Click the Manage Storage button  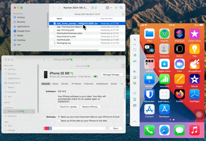point(112,75)
